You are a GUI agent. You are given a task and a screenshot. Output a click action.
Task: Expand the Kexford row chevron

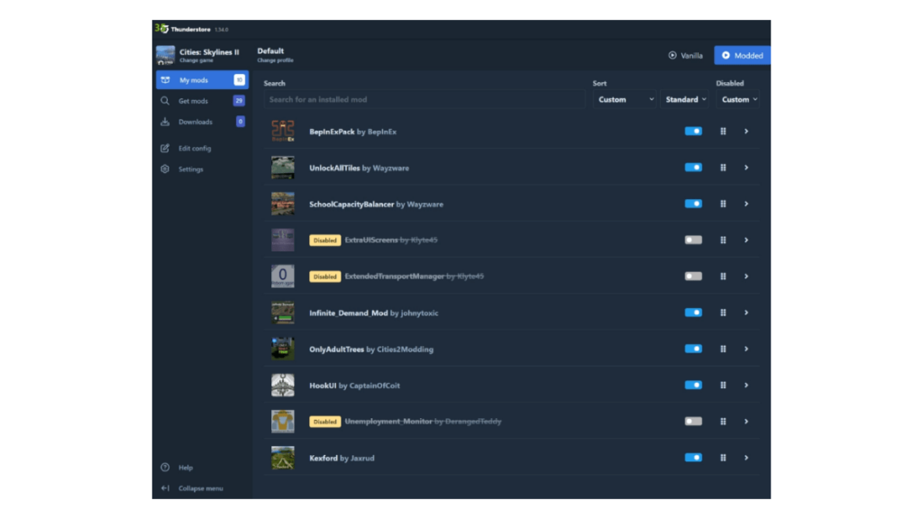tap(746, 458)
